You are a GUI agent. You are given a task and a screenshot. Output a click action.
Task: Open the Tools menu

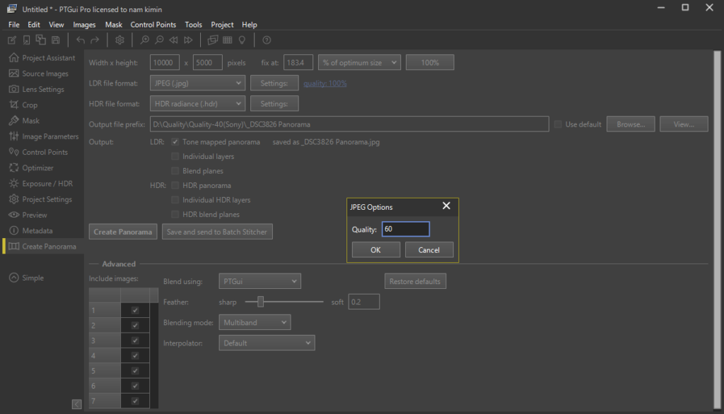(x=193, y=25)
